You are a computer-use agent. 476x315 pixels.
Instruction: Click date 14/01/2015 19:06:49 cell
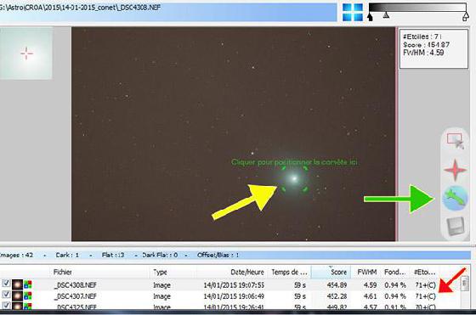234,296
